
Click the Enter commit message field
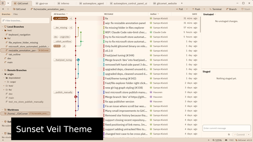(227, 128)
